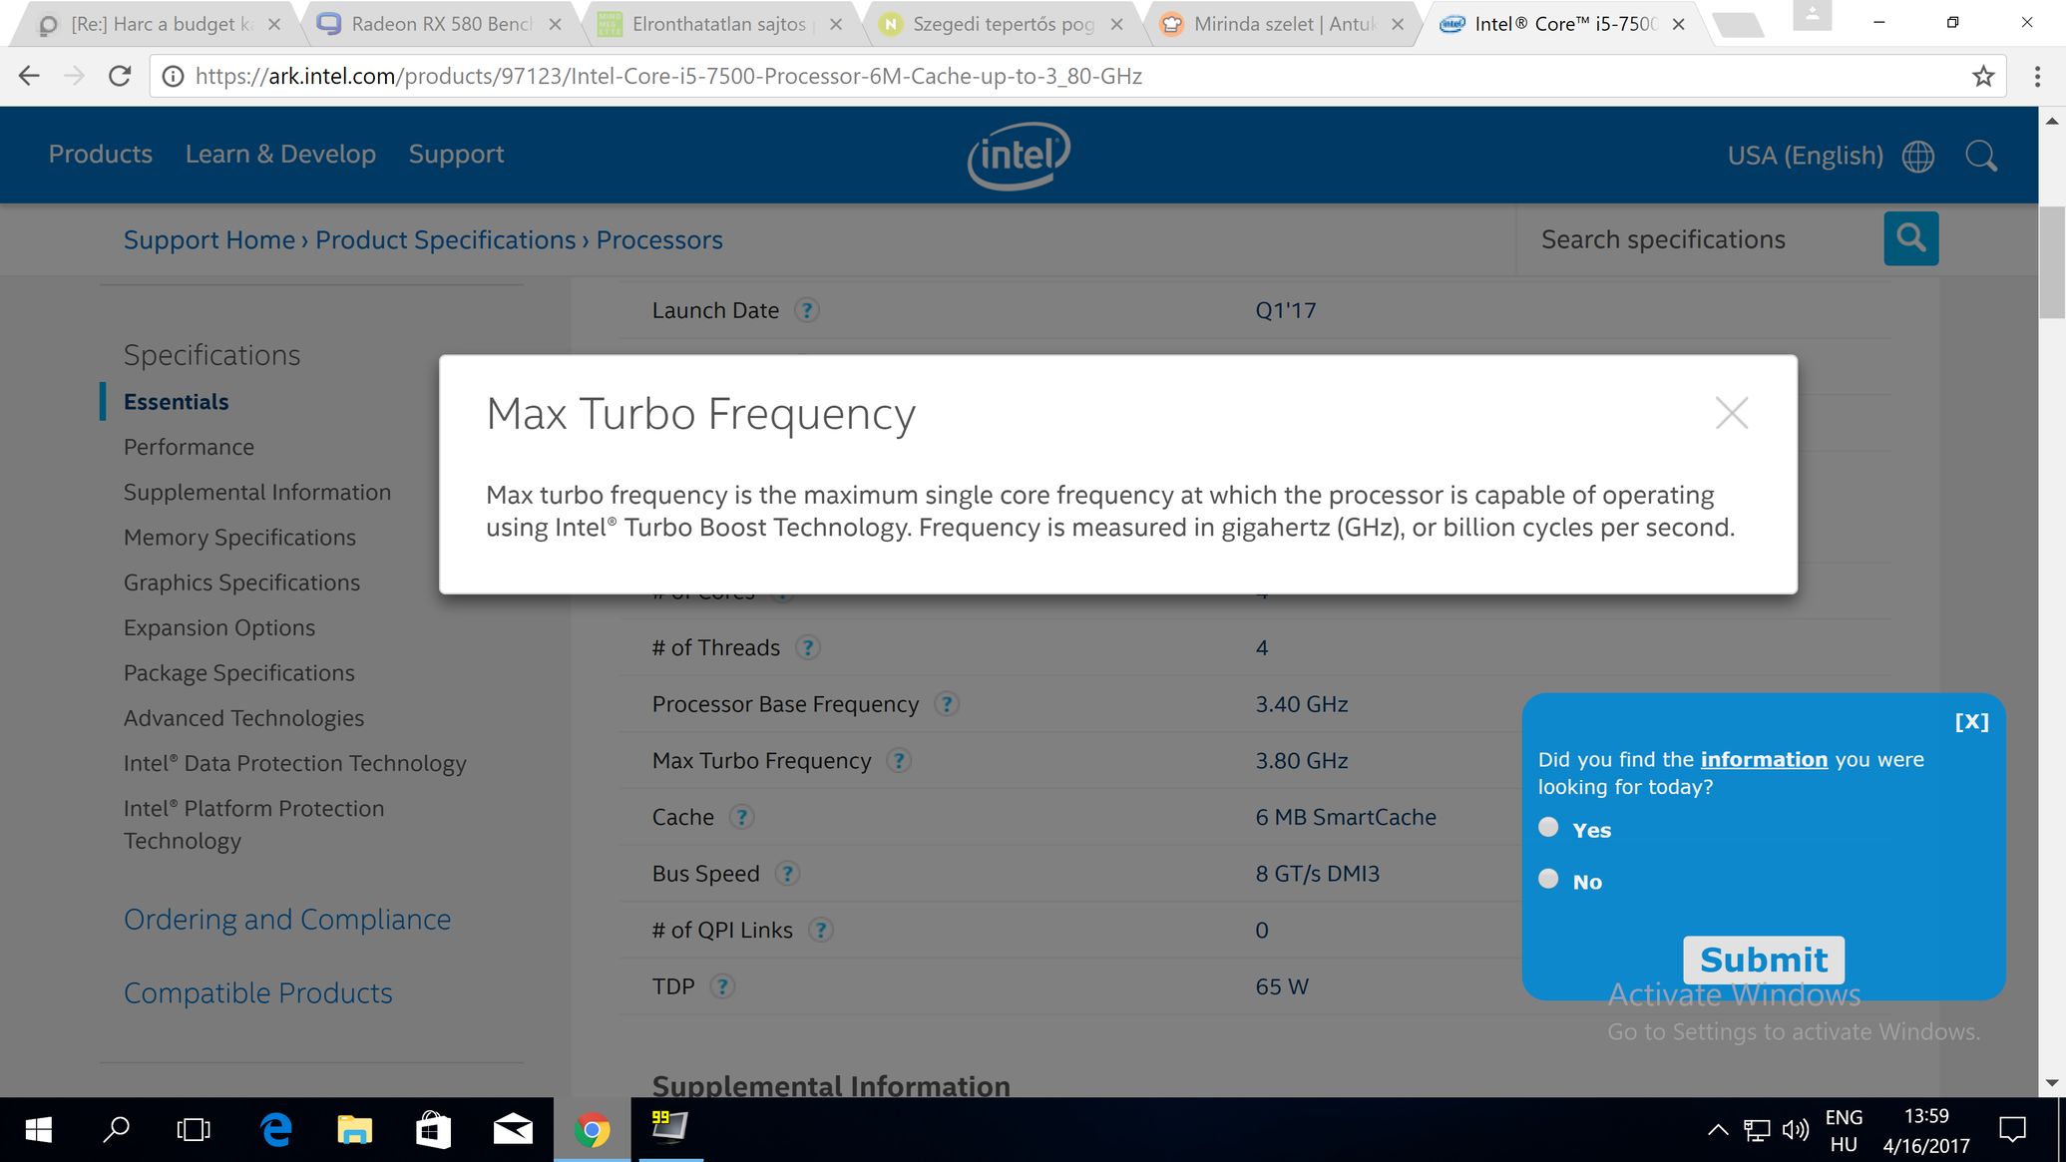Open Chrome menu (three dots)

click(x=2037, y=76)
